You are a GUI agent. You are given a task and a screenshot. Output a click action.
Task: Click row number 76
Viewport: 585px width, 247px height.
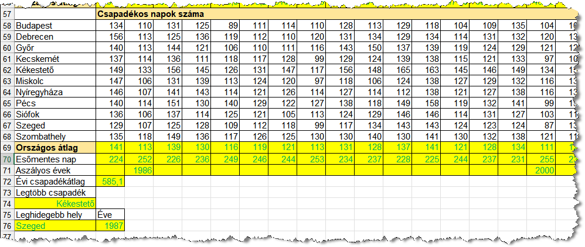pyautogui.click(x=7, y=225)
